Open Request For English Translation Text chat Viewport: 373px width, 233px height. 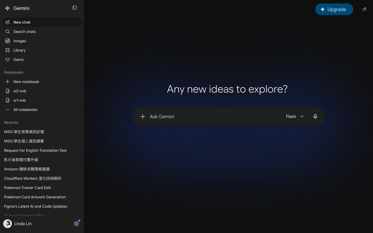[42, 150]
